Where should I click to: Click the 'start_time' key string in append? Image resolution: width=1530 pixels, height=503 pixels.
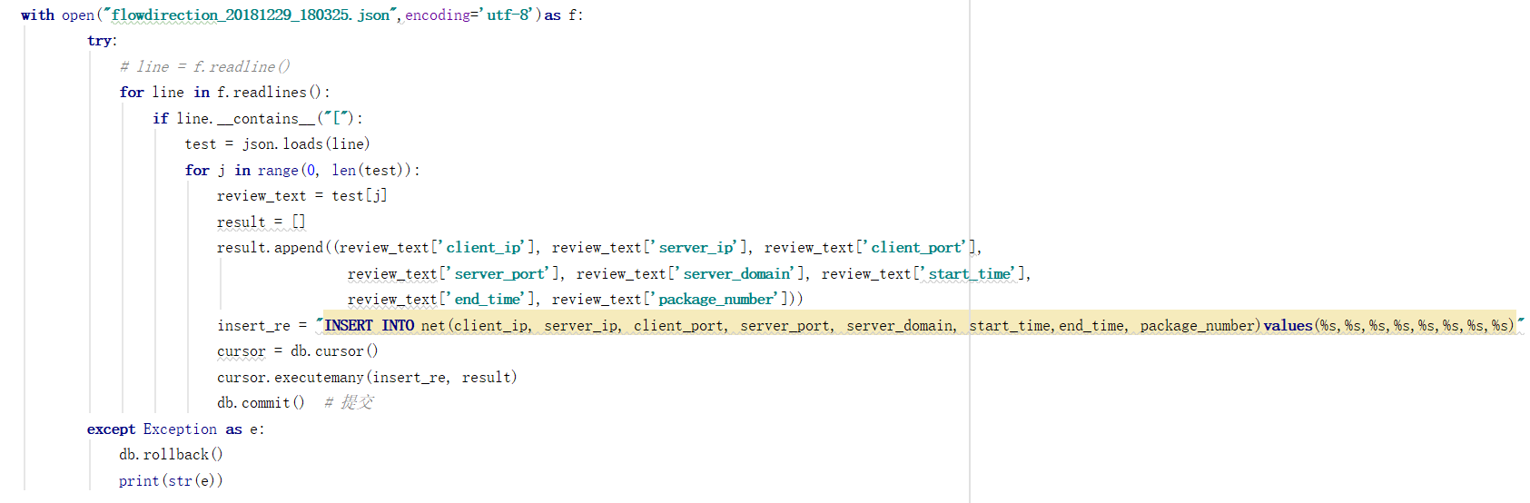[970, 273]
